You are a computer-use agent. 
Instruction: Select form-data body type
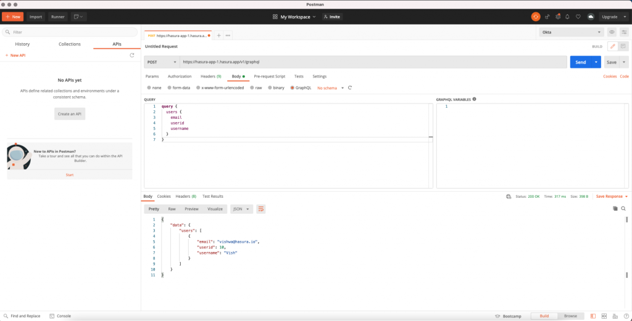coord(178,87)
